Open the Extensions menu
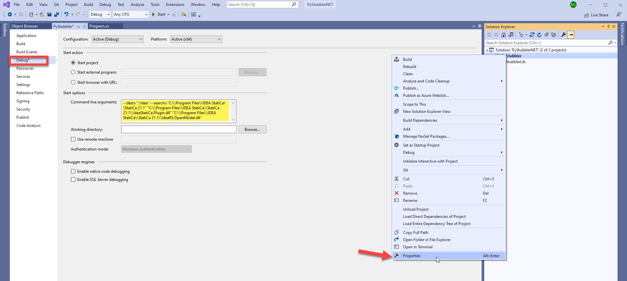 click(x=175, y=5)
